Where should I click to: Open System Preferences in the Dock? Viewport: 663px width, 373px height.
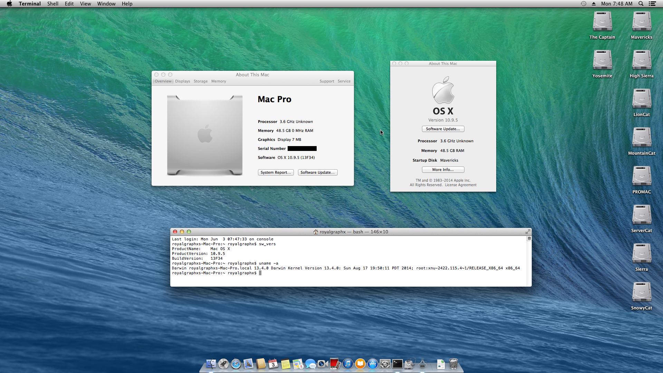point(385,364)
